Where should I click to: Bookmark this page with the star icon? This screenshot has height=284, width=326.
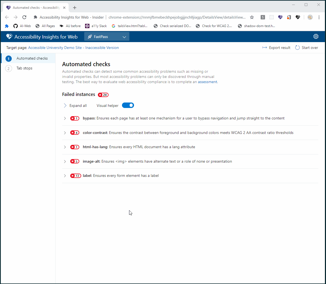coord(252,17)
